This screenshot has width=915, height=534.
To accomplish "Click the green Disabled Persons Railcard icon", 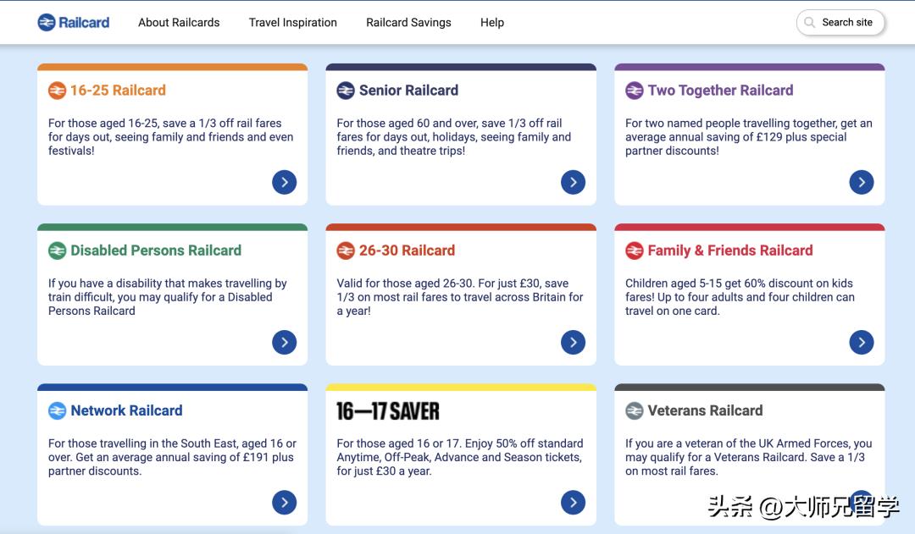I will coord(57,250).
